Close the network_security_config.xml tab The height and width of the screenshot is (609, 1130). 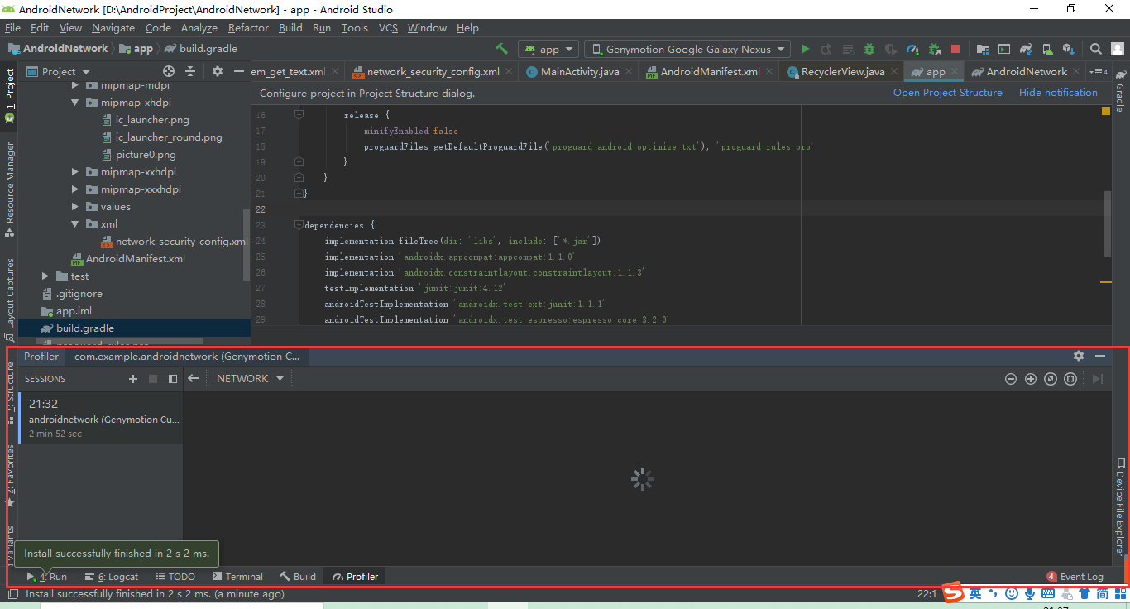(x=508, y=72)
